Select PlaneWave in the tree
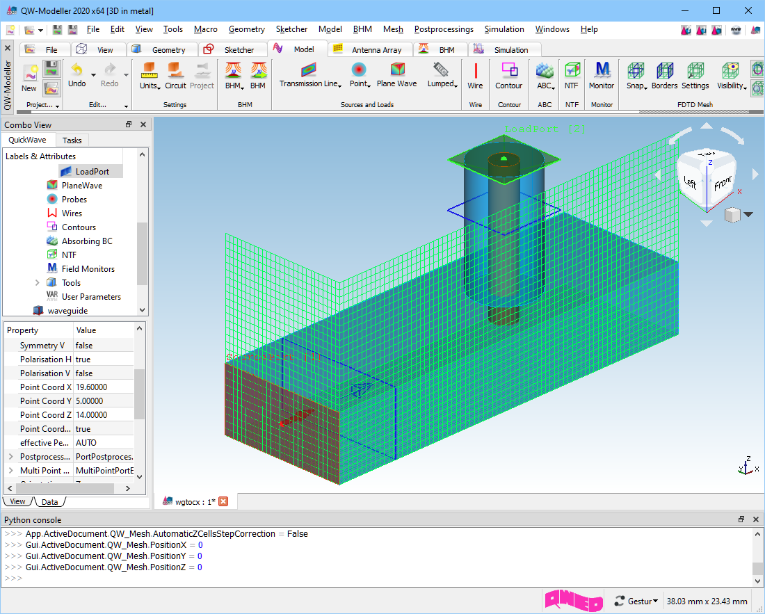The width and height of the screenshot is (765, 614). [74, 186]
